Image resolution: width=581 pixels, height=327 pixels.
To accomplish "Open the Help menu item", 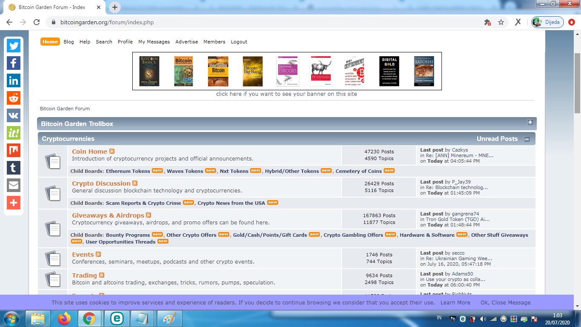I will 85,42.
